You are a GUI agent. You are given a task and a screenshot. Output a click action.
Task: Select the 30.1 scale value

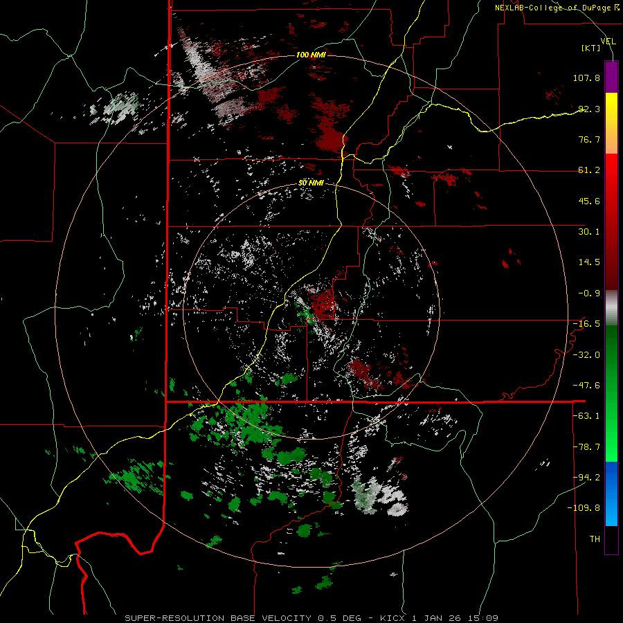point(589,232)
